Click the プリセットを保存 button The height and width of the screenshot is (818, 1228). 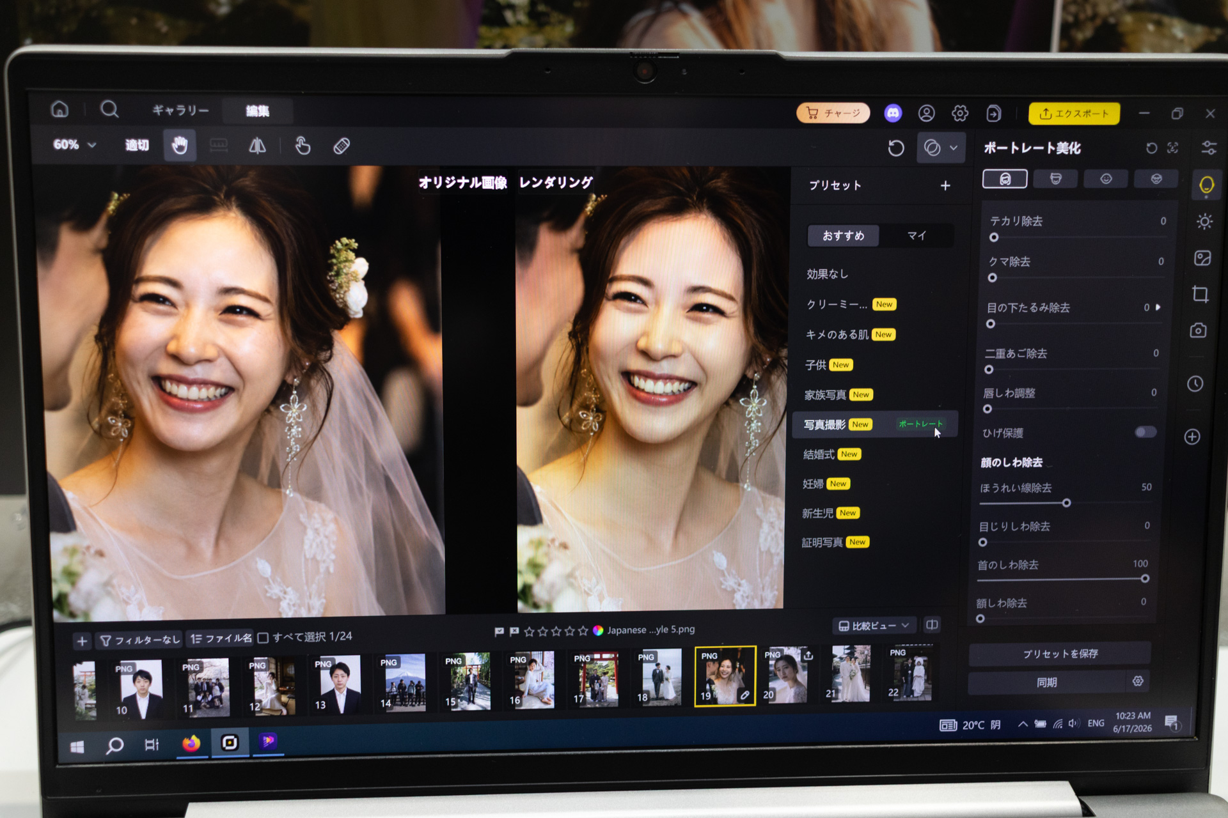[x=1060, y=654]
